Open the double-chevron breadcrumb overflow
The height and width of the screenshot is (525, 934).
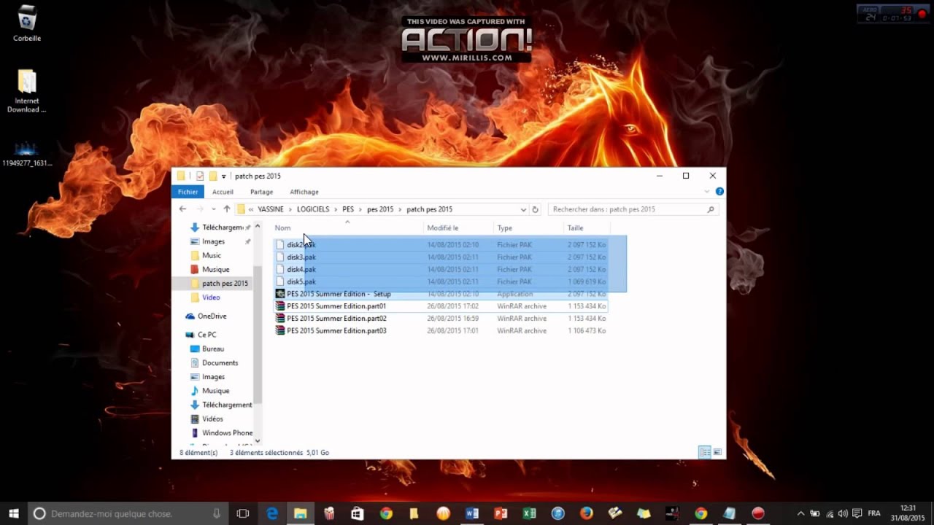pos(251,209)
